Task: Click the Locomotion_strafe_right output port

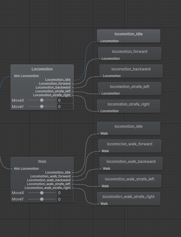Action: 72,95
